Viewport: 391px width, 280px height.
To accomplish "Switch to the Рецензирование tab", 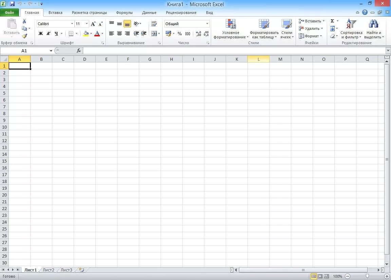I will (x=181, y=13).
